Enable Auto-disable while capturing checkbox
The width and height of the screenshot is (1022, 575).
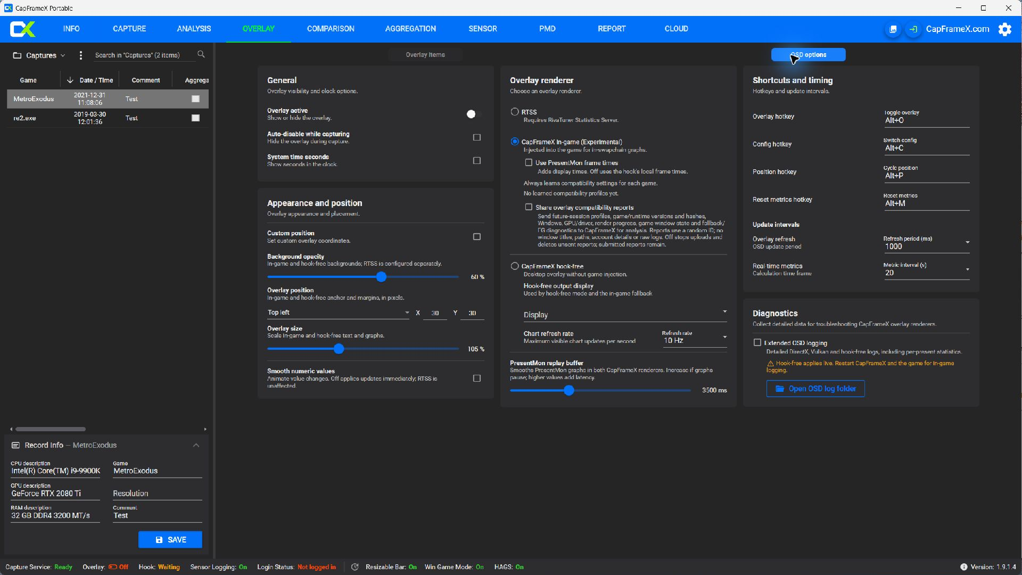coord(477,137)
